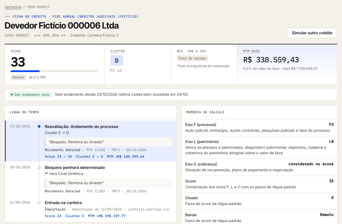Image resolution: width=342 pixels, height=224 pixels.
Task: Click the Sem andamento desde 20/10/2026 message
Action: [122, 95]
